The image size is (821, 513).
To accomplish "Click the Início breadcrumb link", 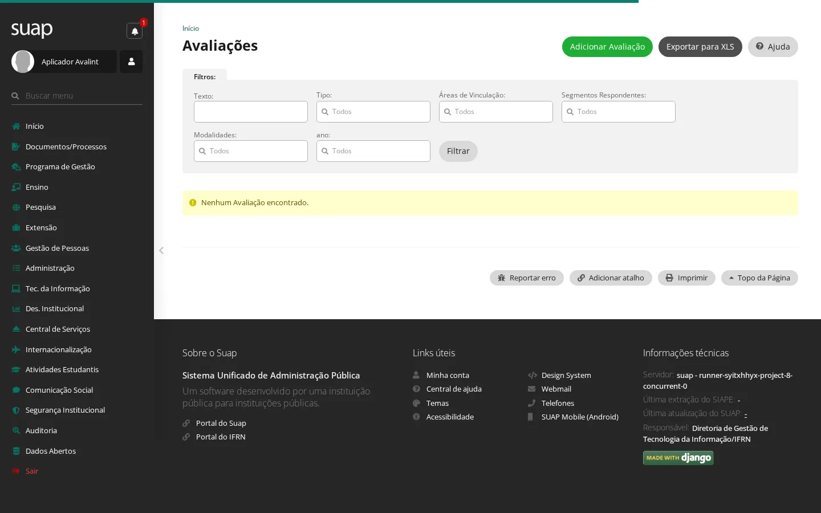I will click(x=190, y=28).
